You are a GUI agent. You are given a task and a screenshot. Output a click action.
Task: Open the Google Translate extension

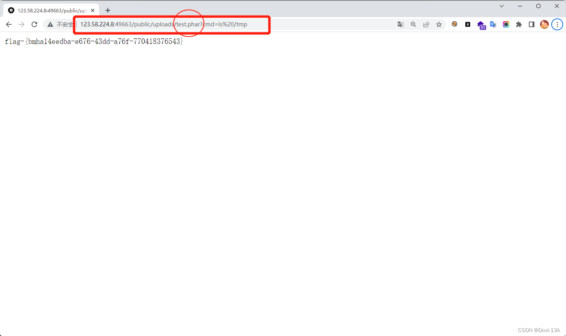[493, 24]
